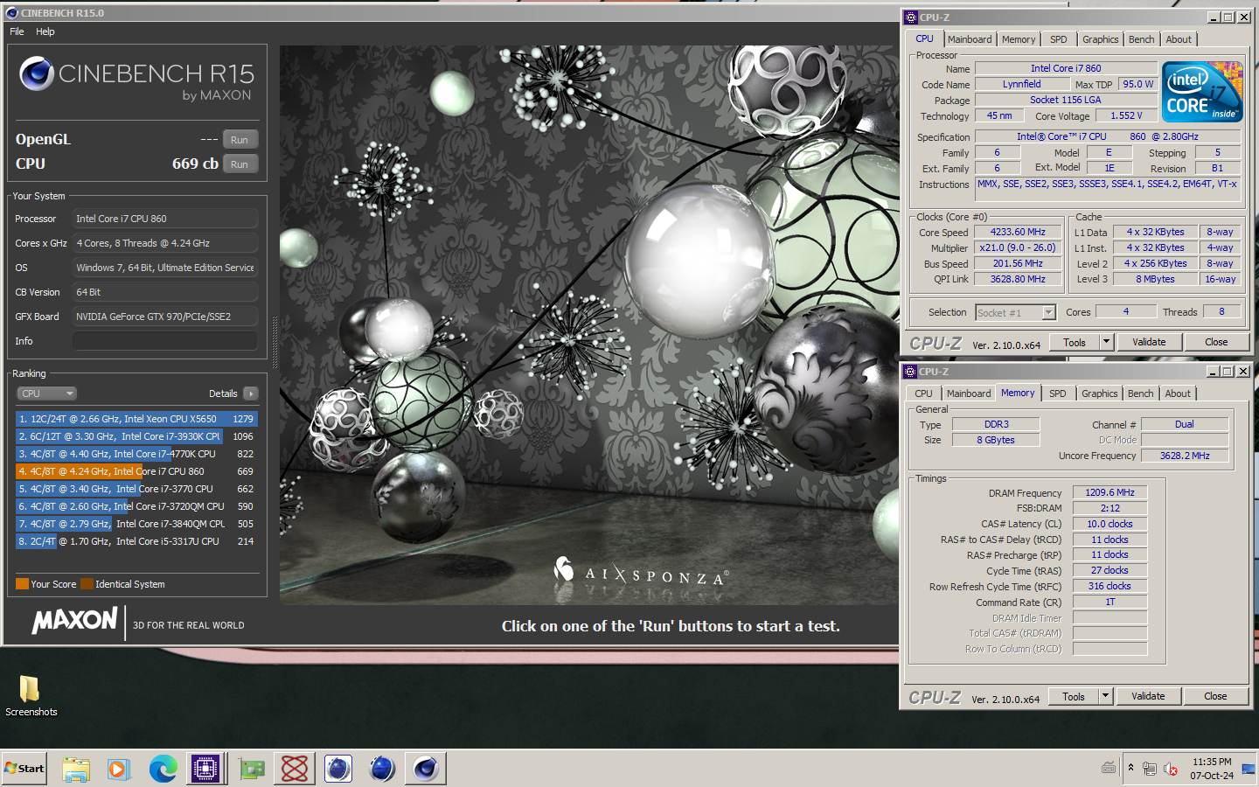
Task: Open SPD tab in lower CPU-Z window
Action: coord(1058,393)
